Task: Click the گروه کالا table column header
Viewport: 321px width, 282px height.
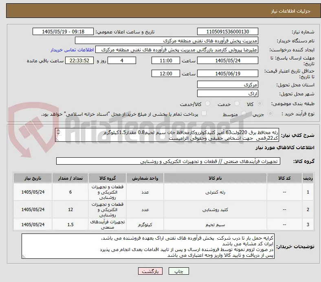Action: click(x=108, y=178)
